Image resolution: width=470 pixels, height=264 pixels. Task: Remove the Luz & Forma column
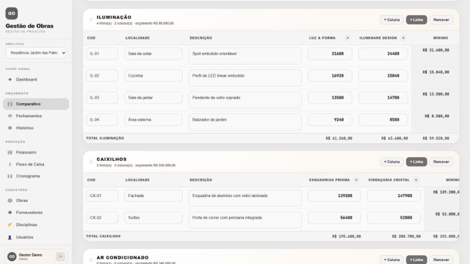pyautogui.click(x=348, y=38)
